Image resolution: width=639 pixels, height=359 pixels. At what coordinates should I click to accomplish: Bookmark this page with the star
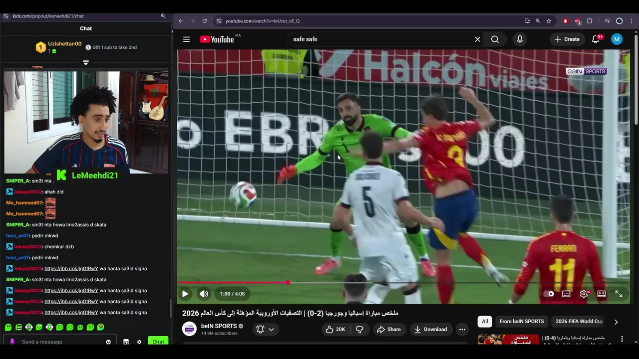(549, 21)
